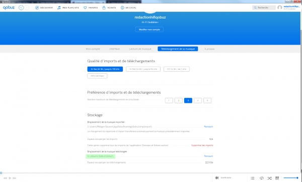Click the imported music folder path
302x182 pixels.
tap(120, 126)
